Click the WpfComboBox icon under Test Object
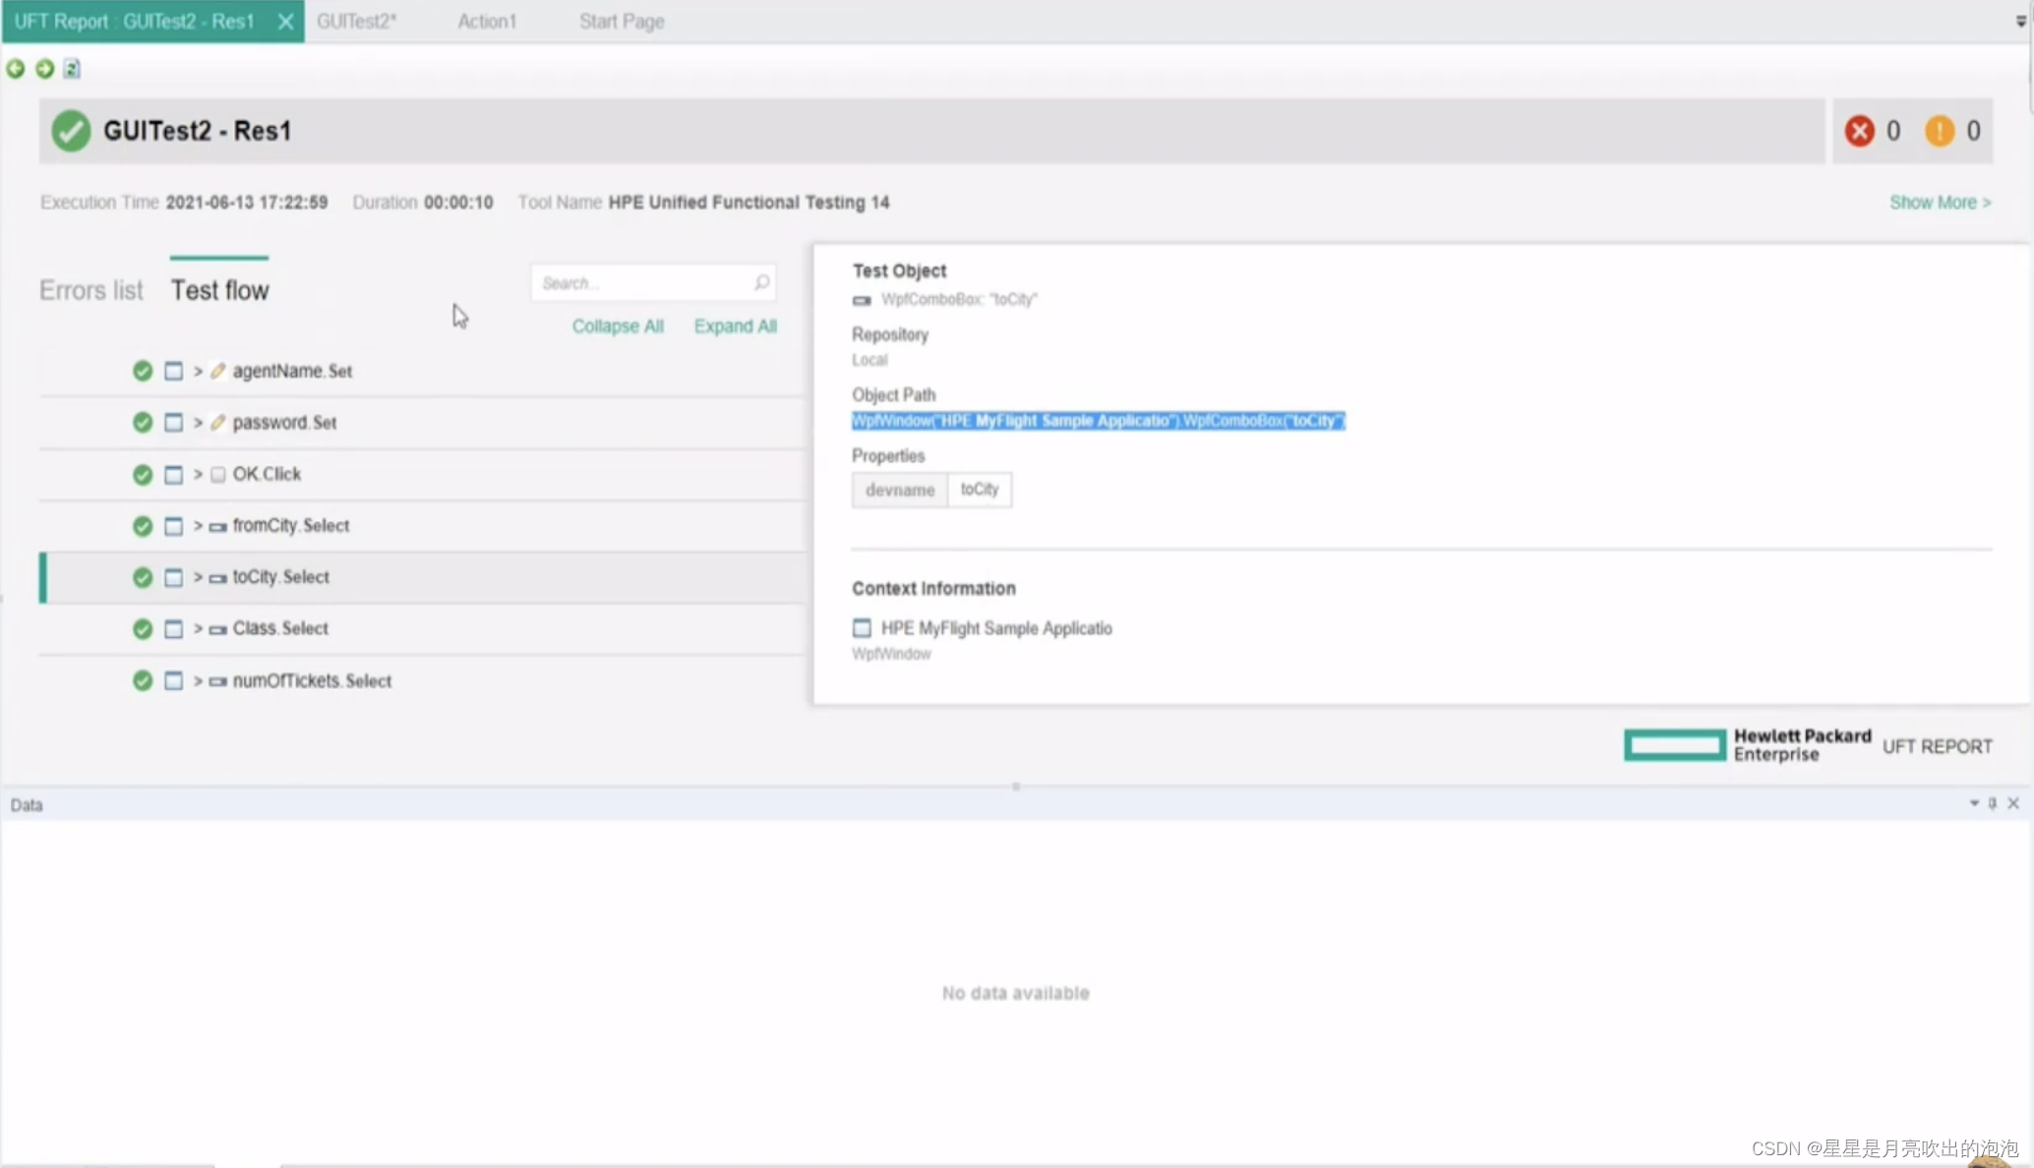The image size is (2034, 1168). pyautogui.click(x=862, y=300)
